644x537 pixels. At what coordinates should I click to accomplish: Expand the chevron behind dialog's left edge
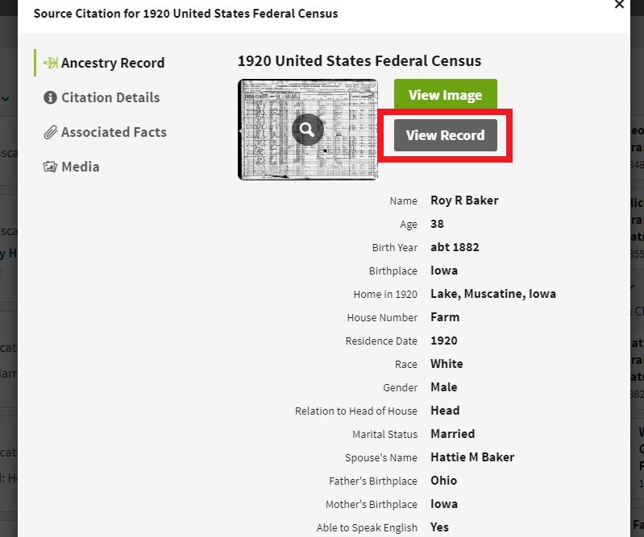6,99
